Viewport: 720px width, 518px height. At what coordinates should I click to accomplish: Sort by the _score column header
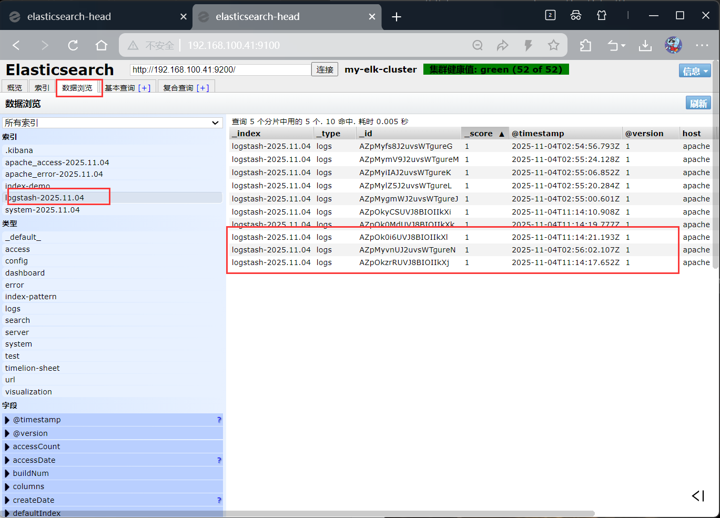coord(485,134)
